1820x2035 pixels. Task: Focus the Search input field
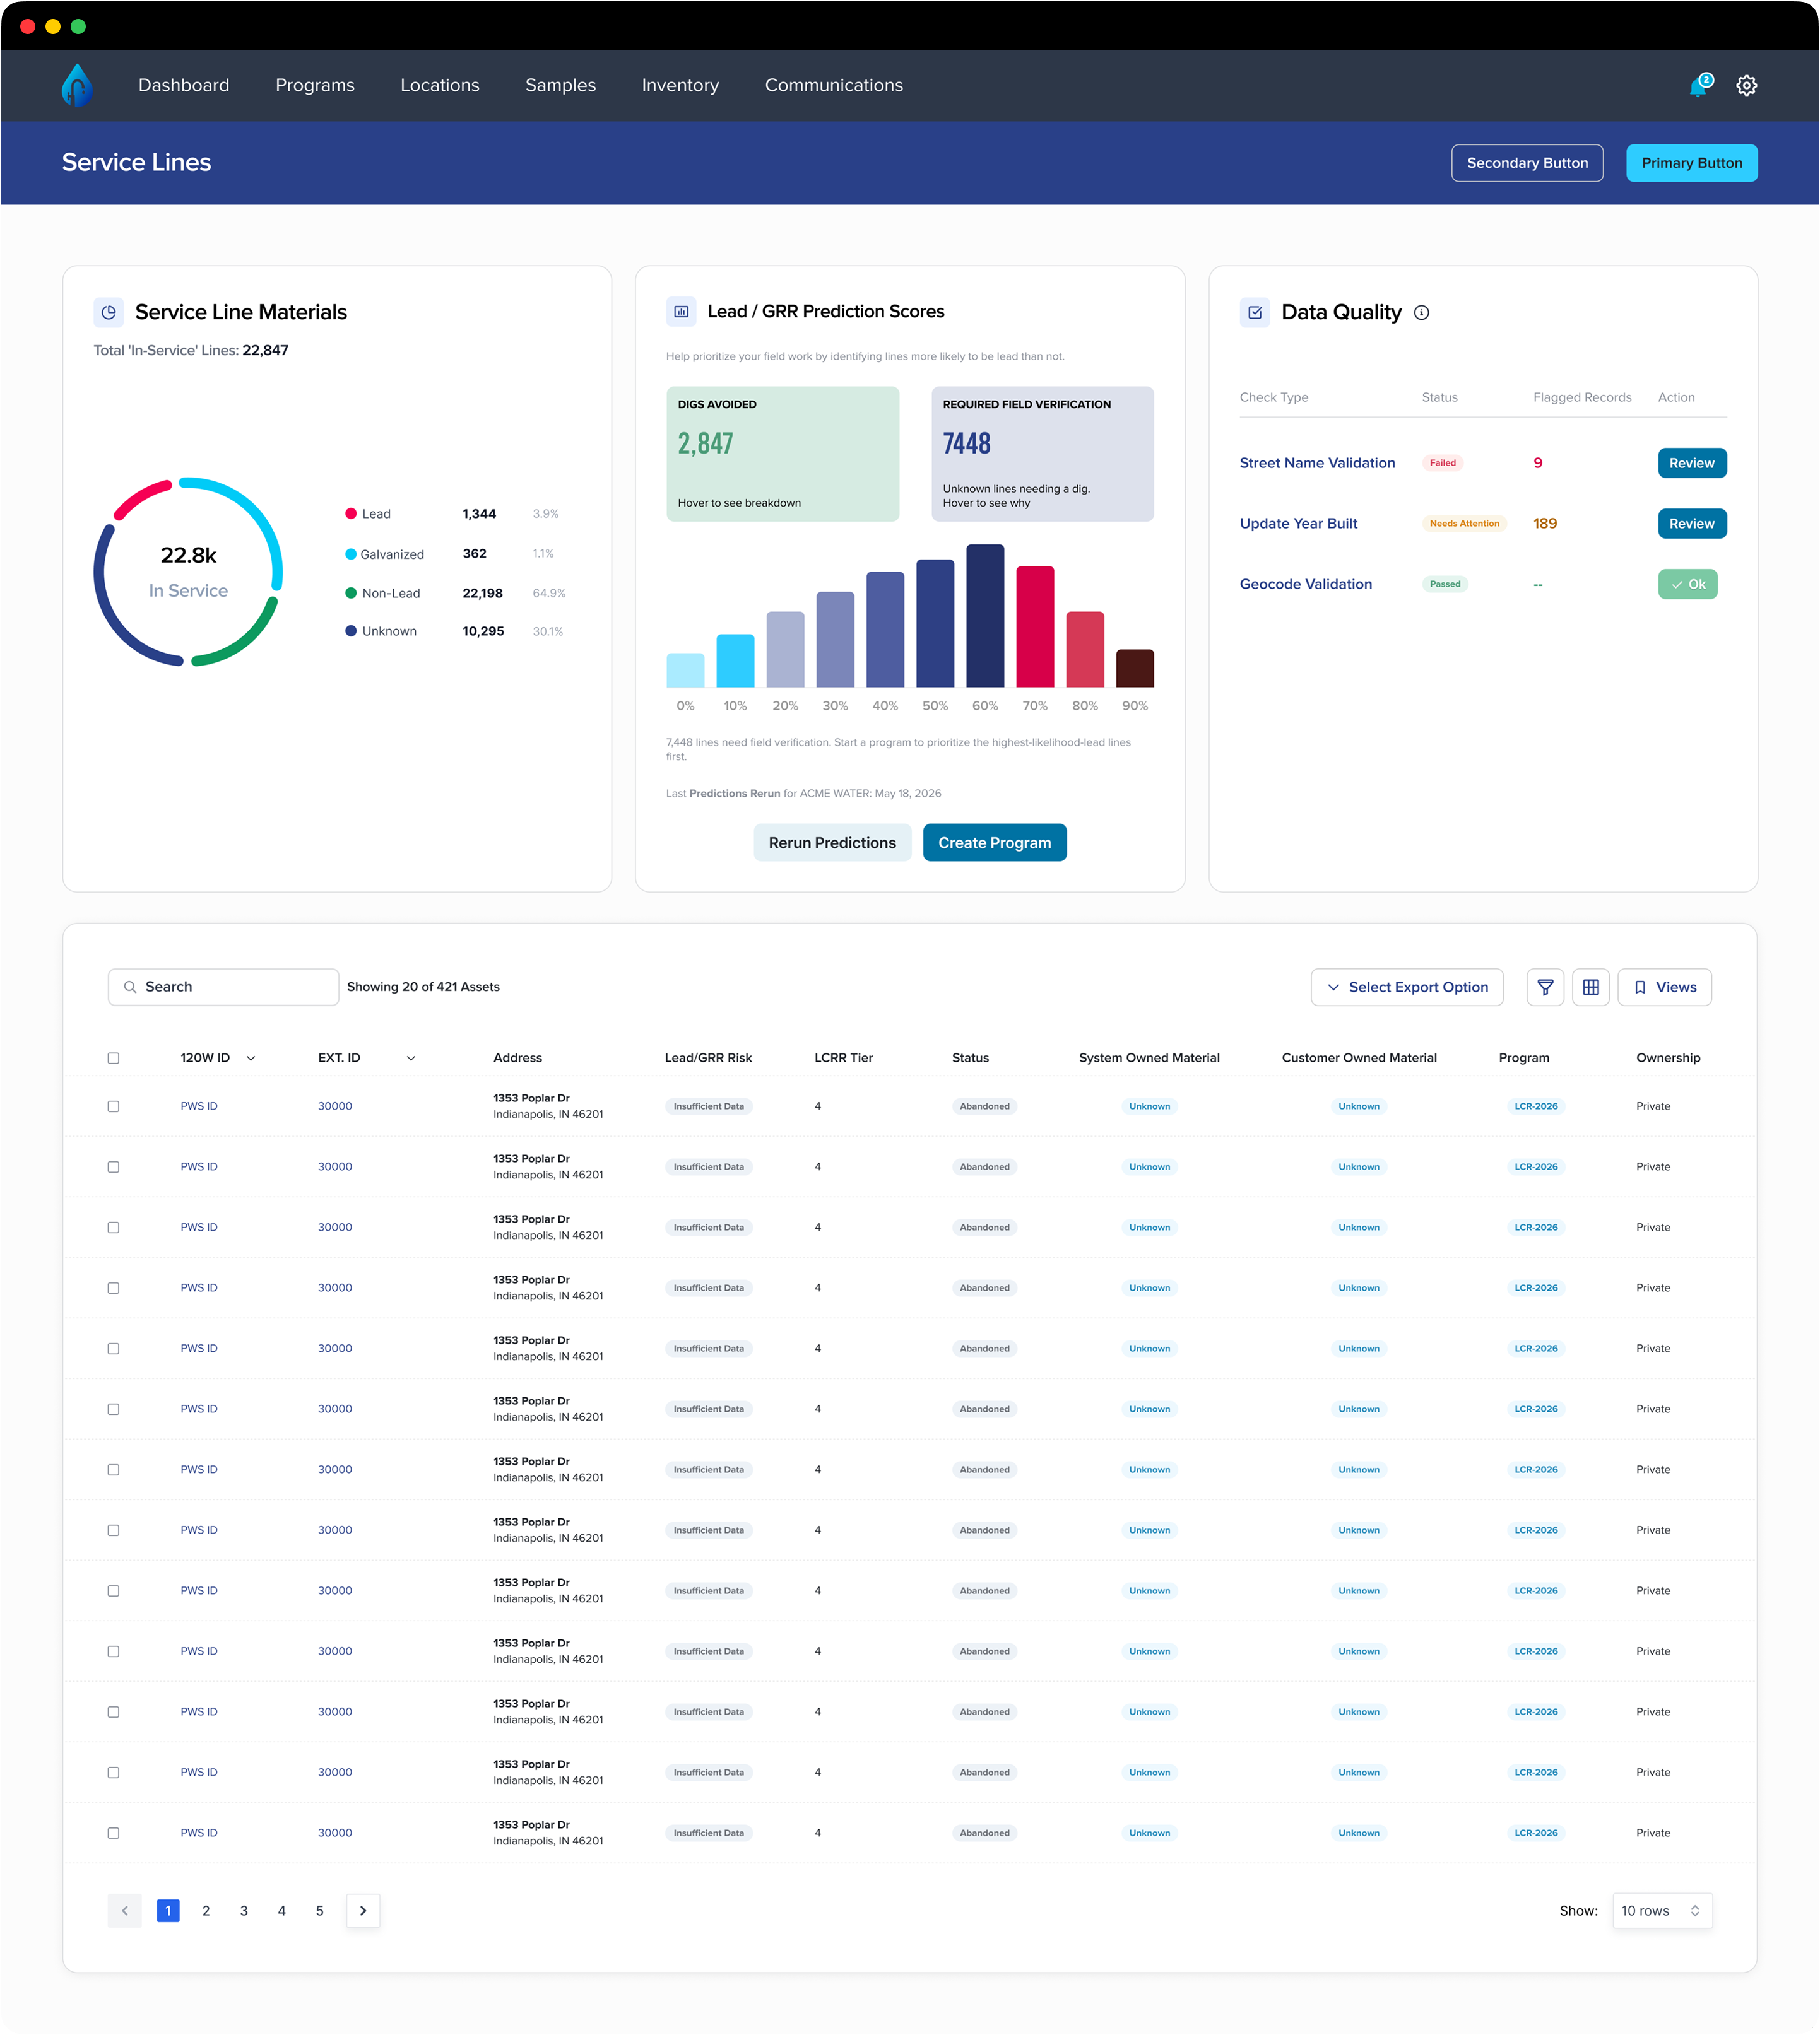[223, 987]
